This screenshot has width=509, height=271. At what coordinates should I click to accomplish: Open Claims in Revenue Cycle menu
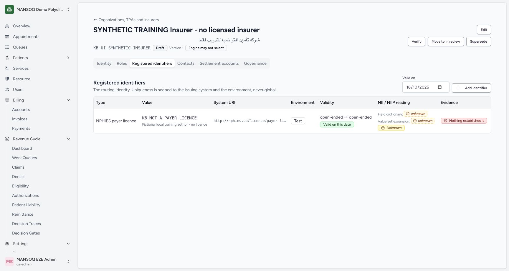point(18,167)
